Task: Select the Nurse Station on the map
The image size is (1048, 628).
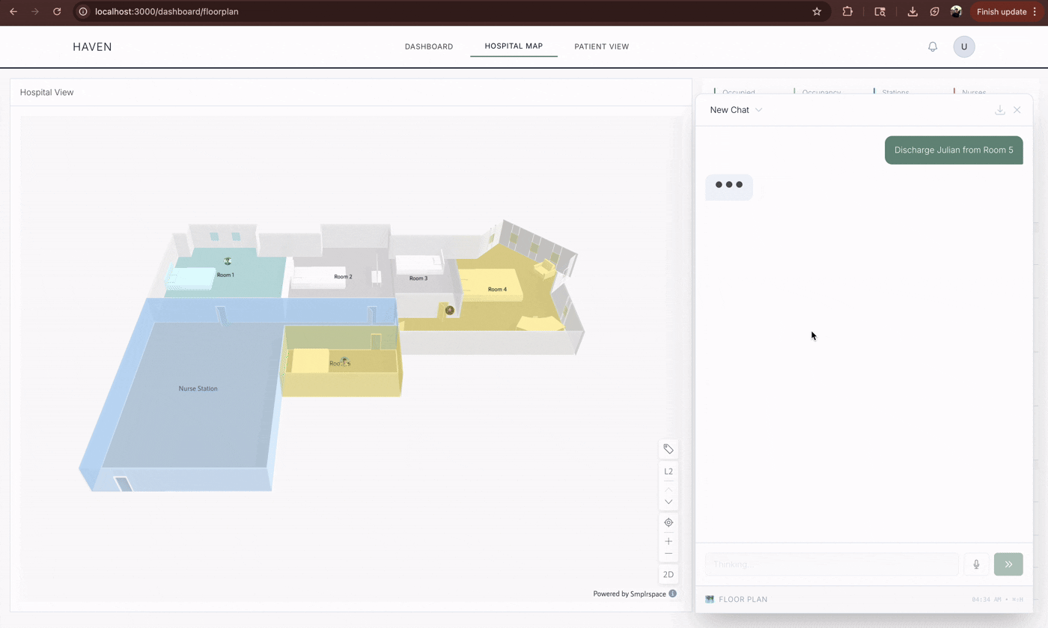Action: [198, 389]
